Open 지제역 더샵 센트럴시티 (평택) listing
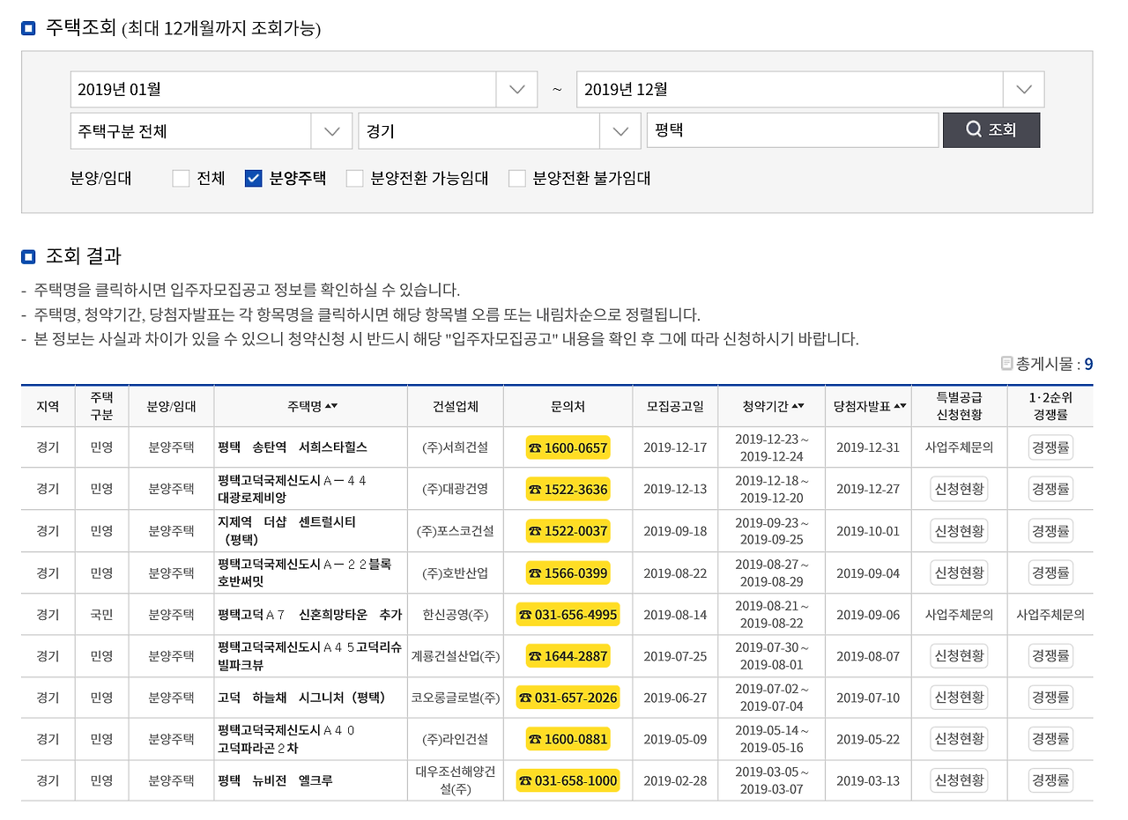 coord(286,531)
